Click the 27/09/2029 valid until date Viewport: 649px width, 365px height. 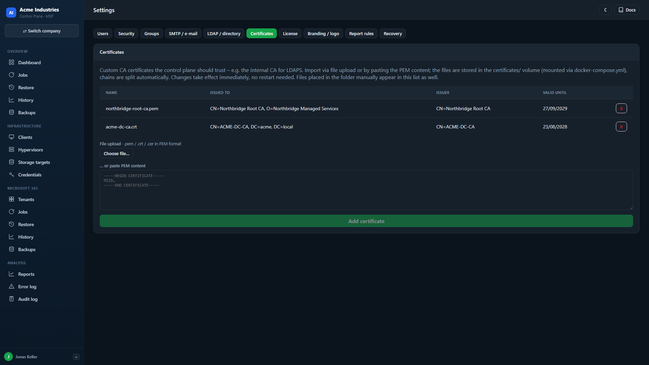click(555, 108)
